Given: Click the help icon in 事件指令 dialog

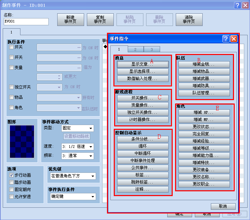Looking at the screenshot, I should (x=226, y=39).
